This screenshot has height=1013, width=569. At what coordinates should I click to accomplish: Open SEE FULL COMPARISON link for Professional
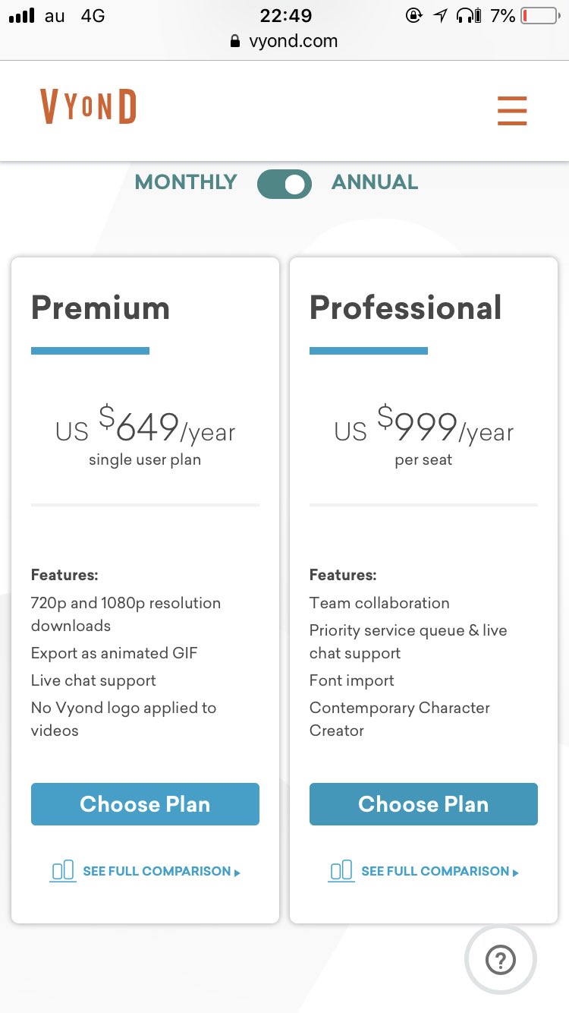(x=435, y=871)
